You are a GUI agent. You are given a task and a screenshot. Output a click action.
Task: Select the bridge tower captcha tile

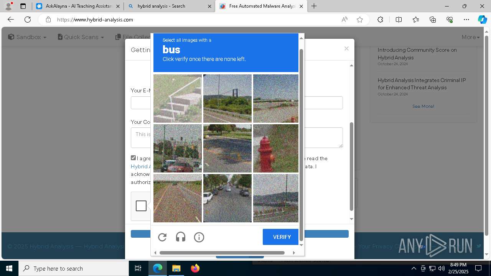click(227, 99)
